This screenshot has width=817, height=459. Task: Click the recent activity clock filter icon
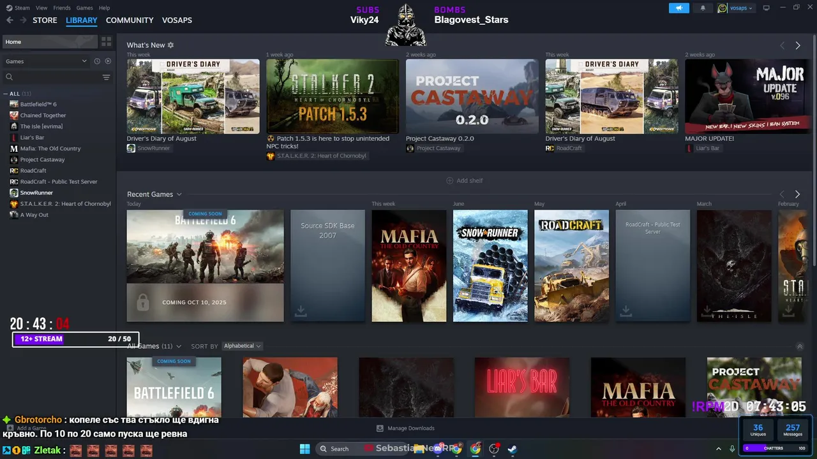97,61
